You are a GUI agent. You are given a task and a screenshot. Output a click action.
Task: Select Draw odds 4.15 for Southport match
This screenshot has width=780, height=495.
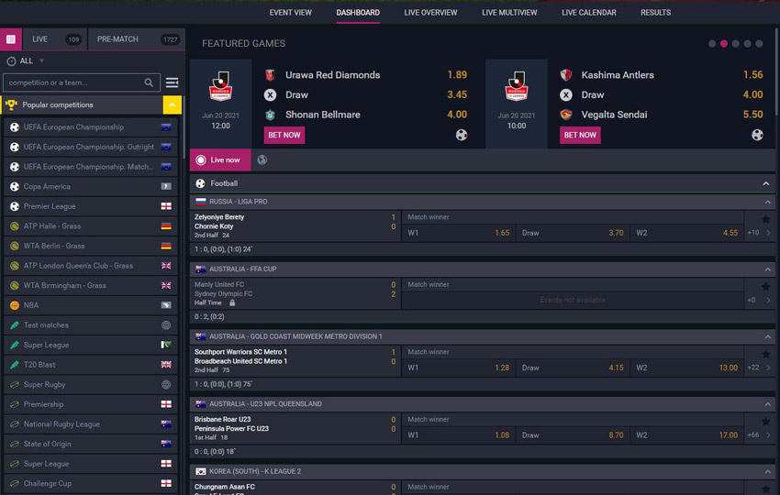tap(572, 368)
